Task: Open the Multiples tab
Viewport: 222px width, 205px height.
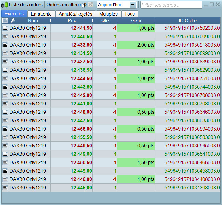Action: [x=109, y=14]
